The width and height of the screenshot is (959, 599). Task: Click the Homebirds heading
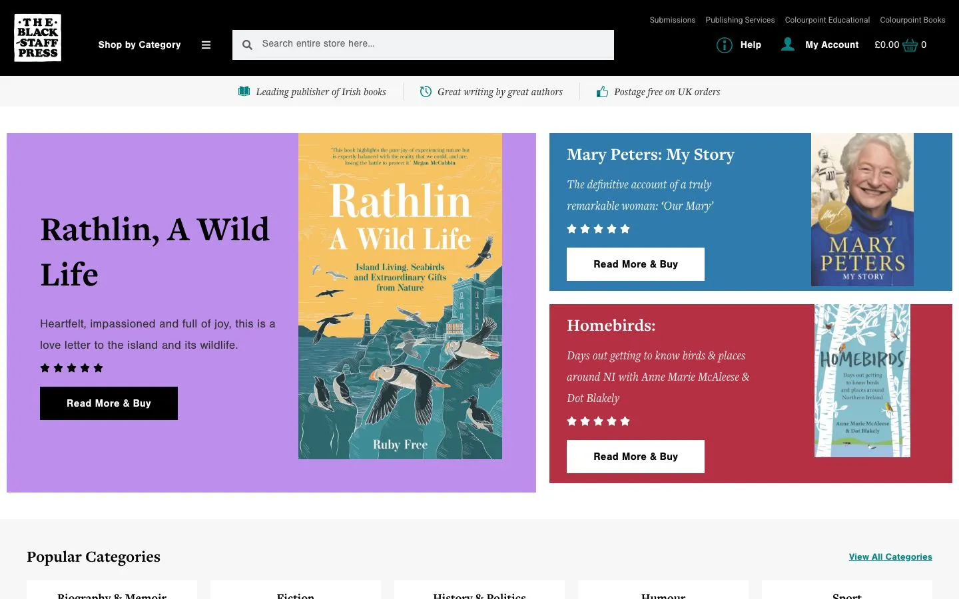(611, 325)
